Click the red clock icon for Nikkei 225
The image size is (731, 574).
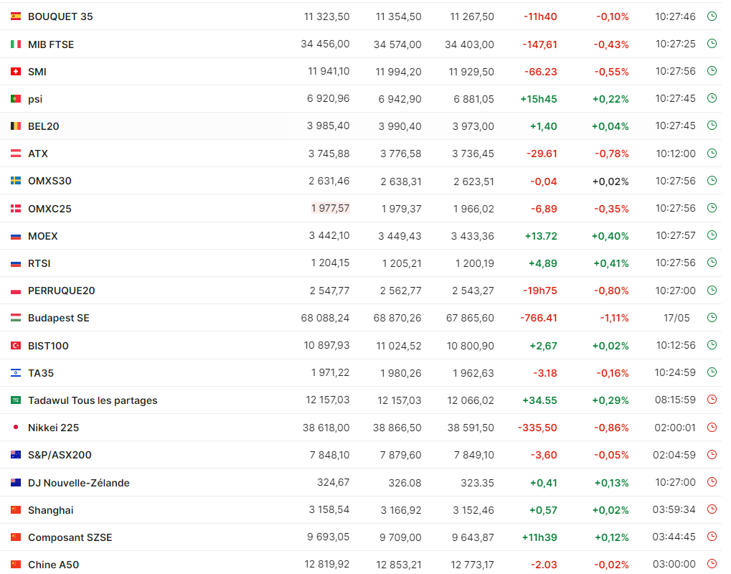coord(712,427)
